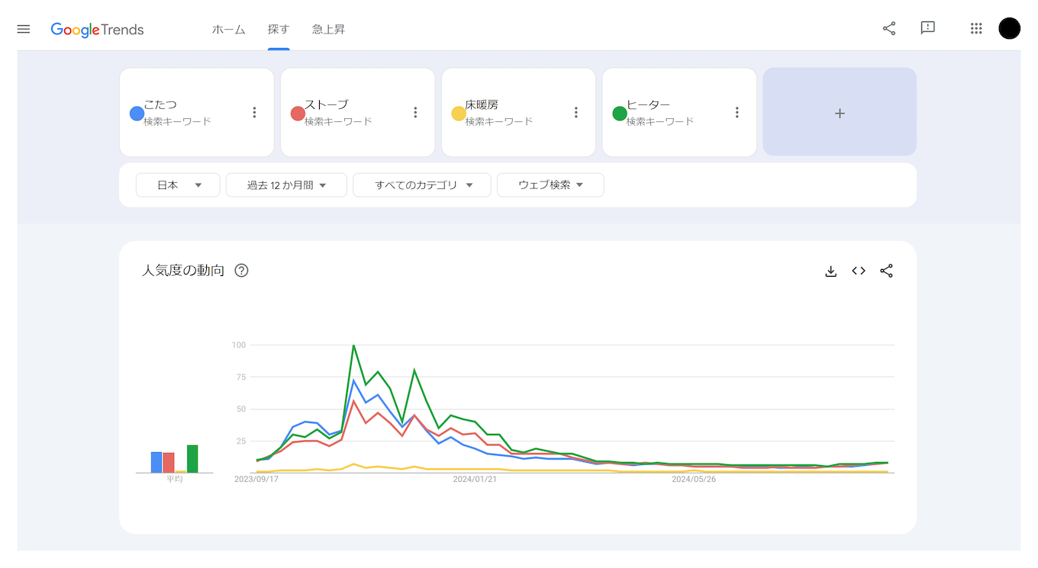This screenshot has width=1038, height=568.
Task: Get the chart embed code
Action: [x=859, y=271]
